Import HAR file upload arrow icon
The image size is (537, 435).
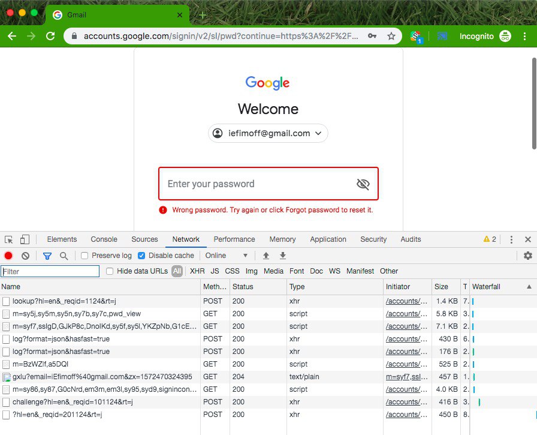(x=266, y=256)
